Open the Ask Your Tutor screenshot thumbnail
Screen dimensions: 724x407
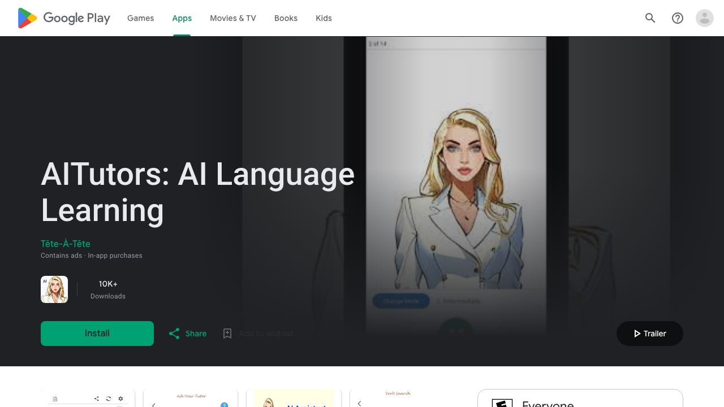pos(191,398)
